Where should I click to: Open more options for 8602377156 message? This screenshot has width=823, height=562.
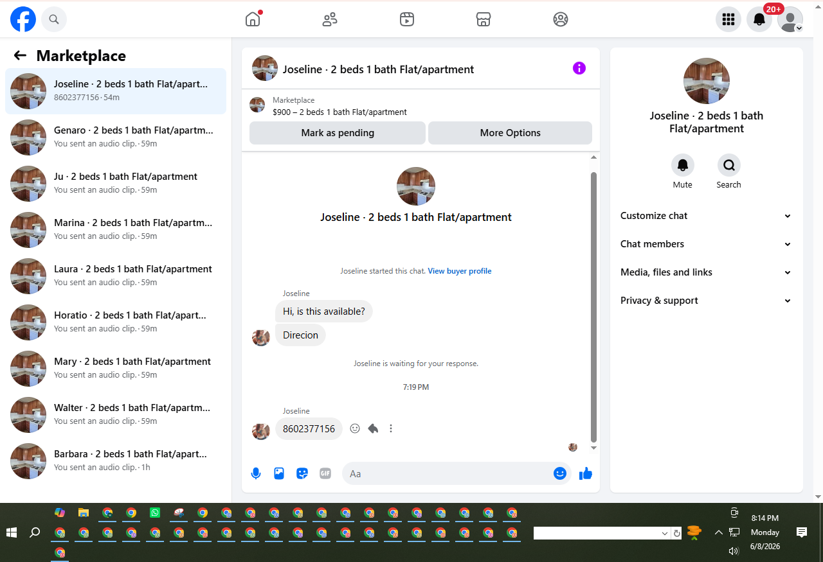click(391, 428)
